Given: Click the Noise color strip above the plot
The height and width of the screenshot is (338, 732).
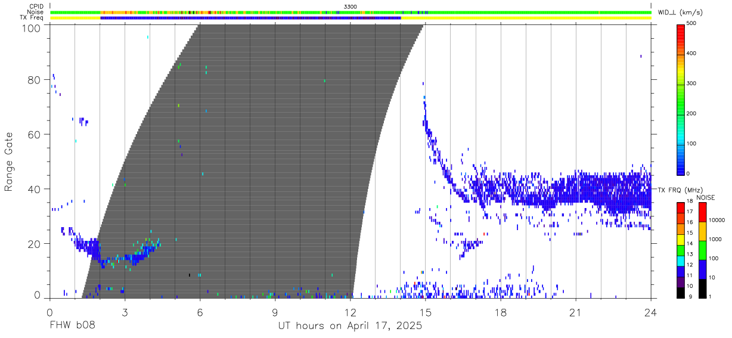Looking at the screenshot, I should tap(351, 12).
